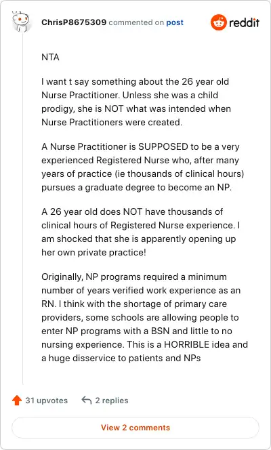Click the ChrisP8675309 avatar icon
Image resolution: width=271 pixels, height=450 pixels.
[20, 21]
